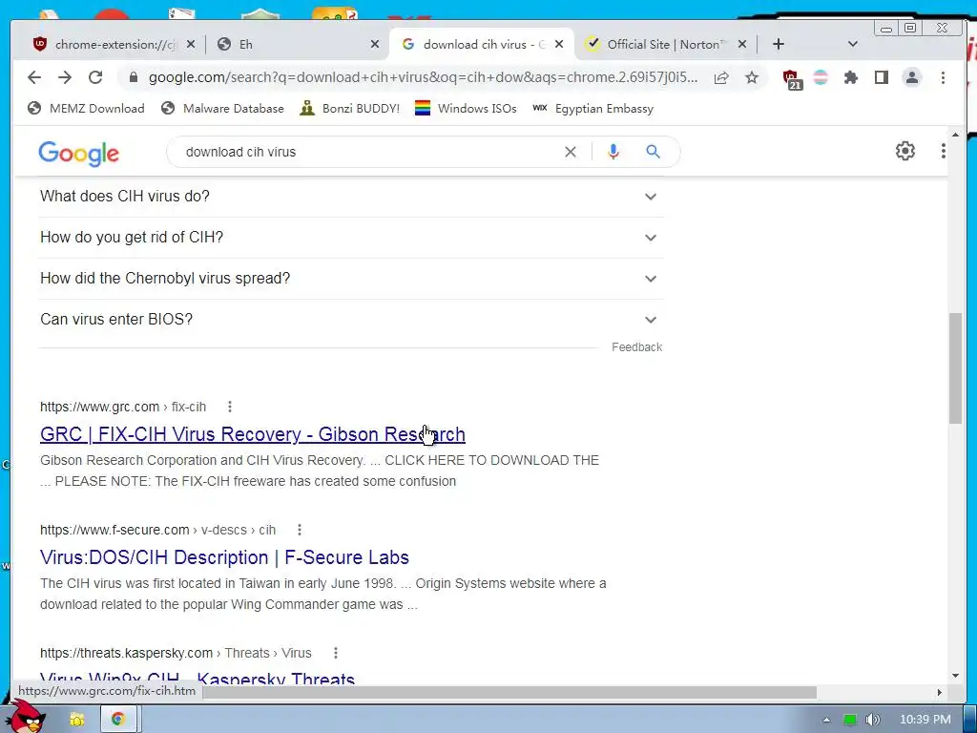Close the chrome-extension tab
The height and width of the screenshot is (733, 977).
pyautogui.click(x=191, y=44)
